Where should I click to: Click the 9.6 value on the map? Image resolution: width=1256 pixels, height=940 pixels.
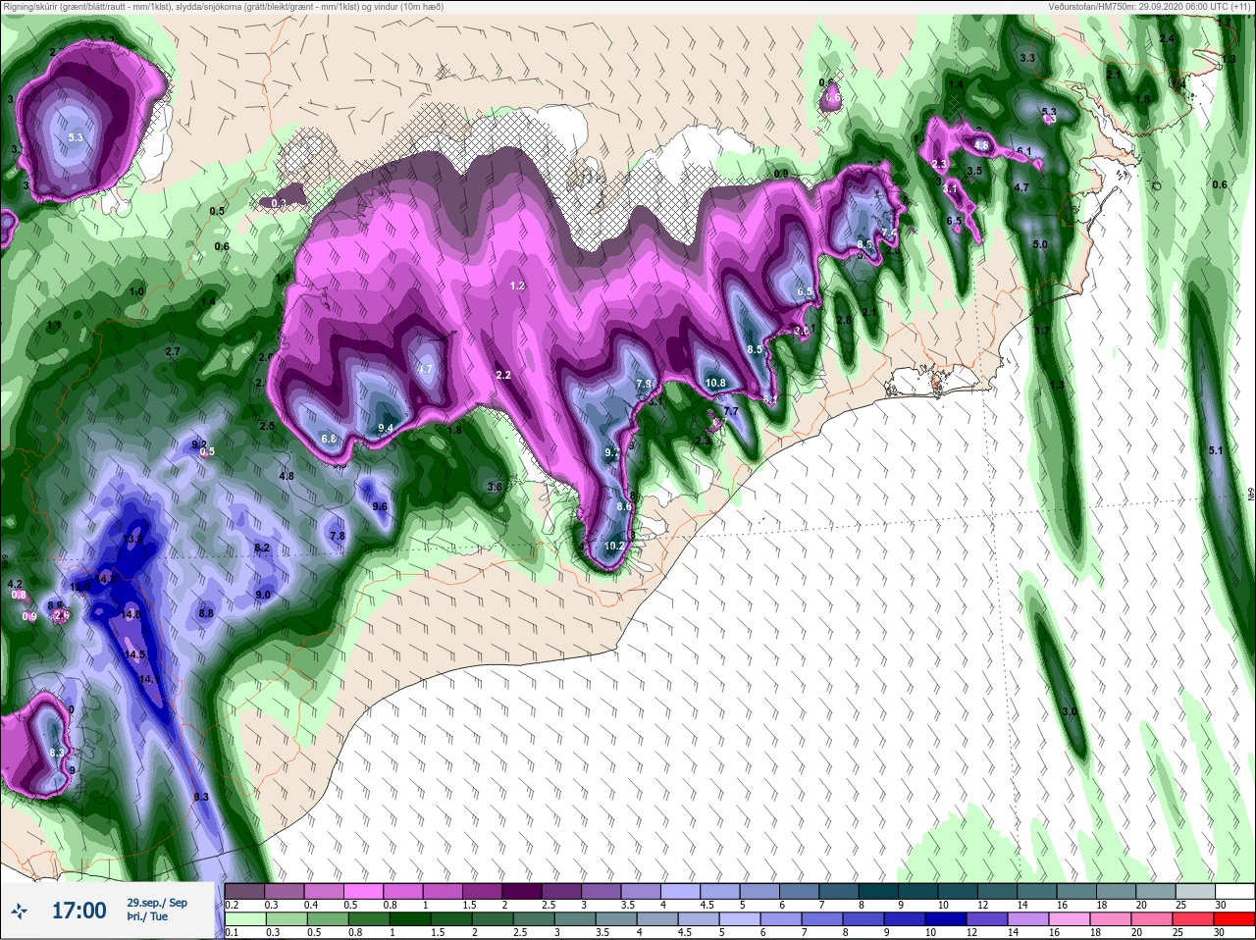pyautogui.click(x=381, y=506)
